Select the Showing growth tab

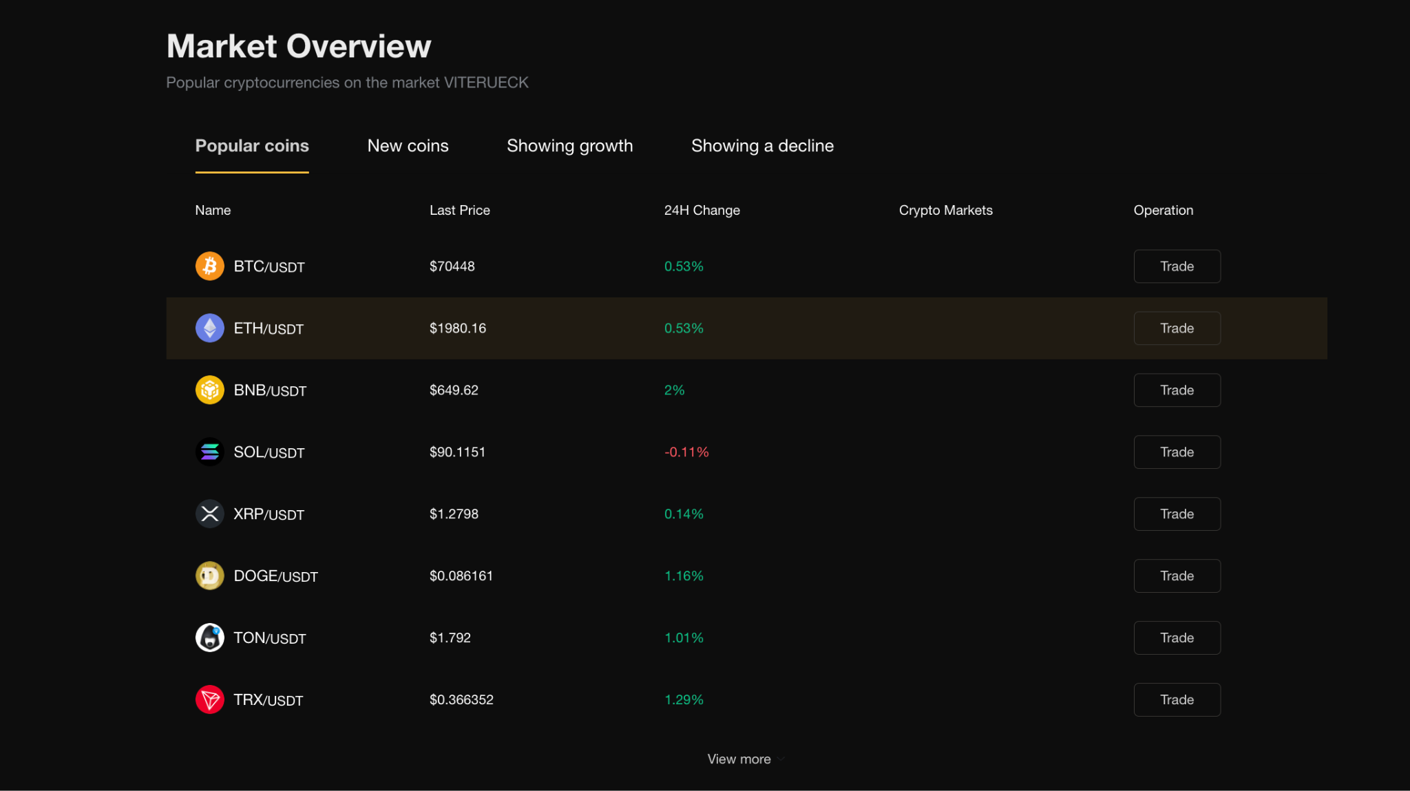(x=569, y=146)
